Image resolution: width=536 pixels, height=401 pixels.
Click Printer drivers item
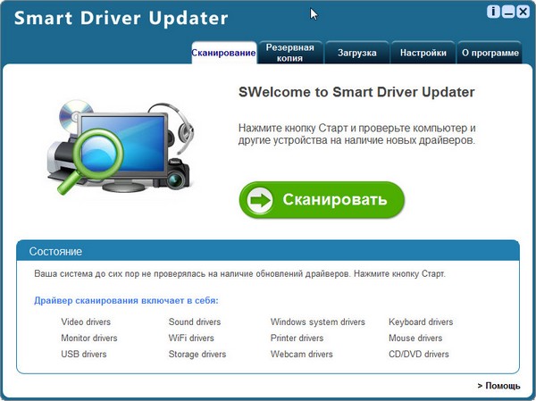[x=297, y=338]
